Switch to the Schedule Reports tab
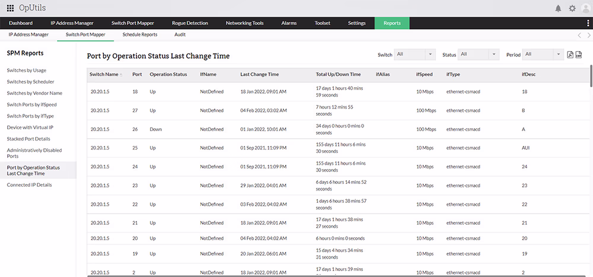 pos(140,35)
